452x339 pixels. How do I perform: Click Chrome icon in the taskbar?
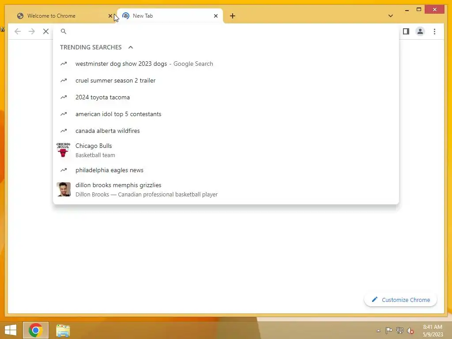pyautogui.click(x=36, y=330)
